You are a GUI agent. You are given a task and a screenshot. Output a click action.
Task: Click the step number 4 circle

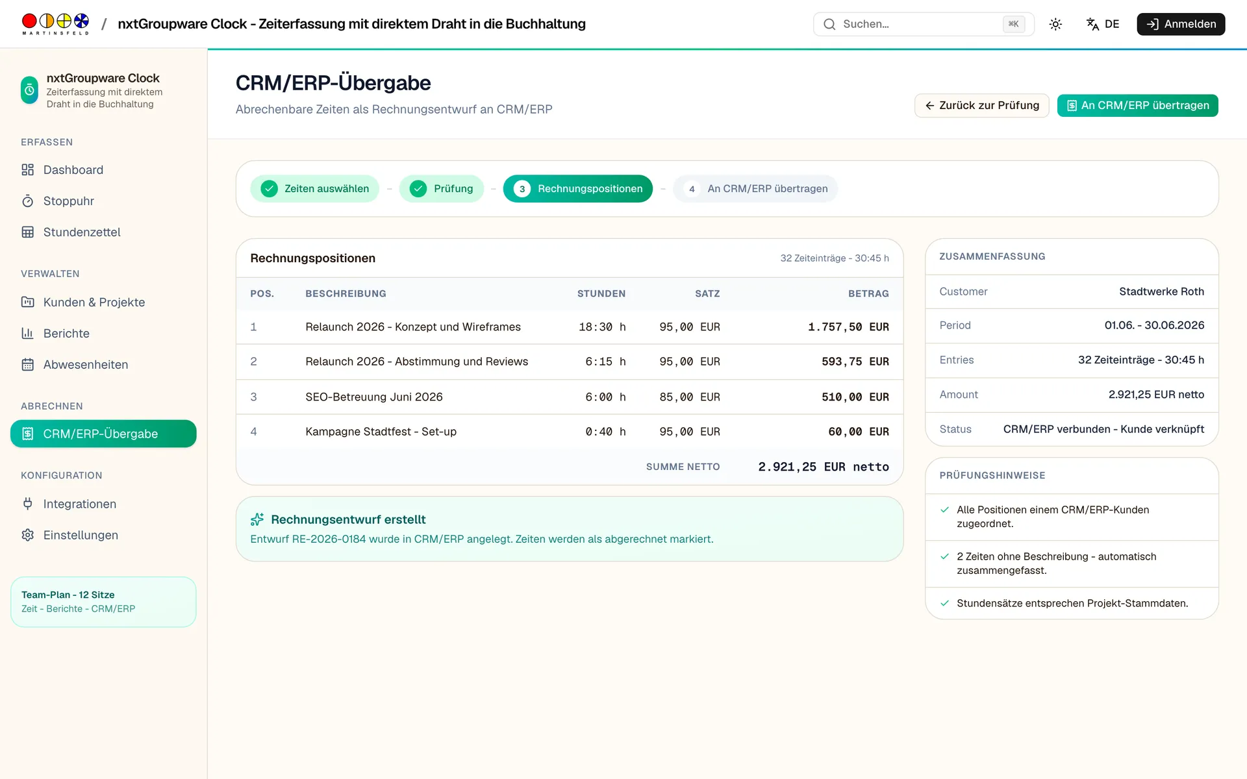click(x=692, y=189)
